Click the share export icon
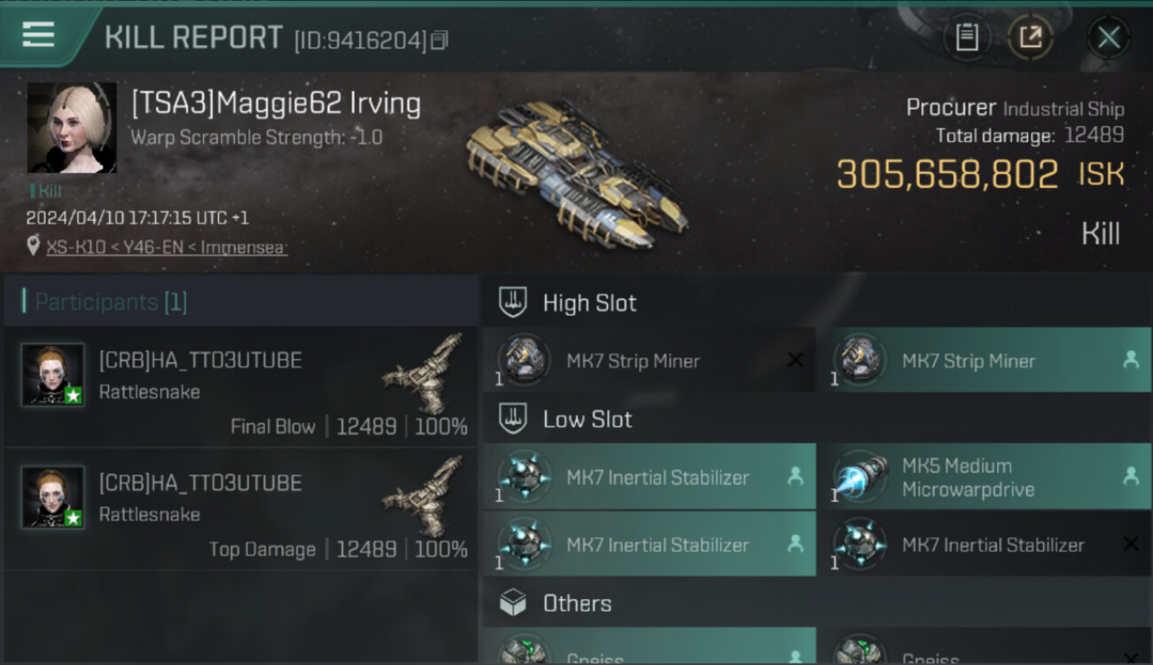Image resolution: width=1153 pixels, height=665 pixels. [1030, 37]
